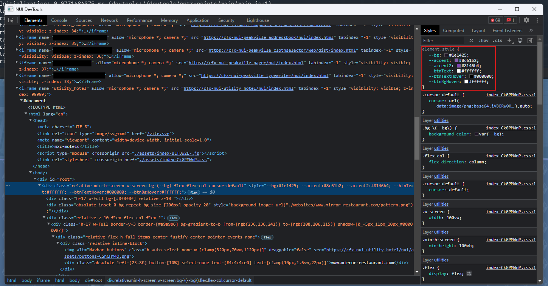Toggle the flex overlay badge on div#root child
This screenshot has height=286, width=548.
[194, 192]
